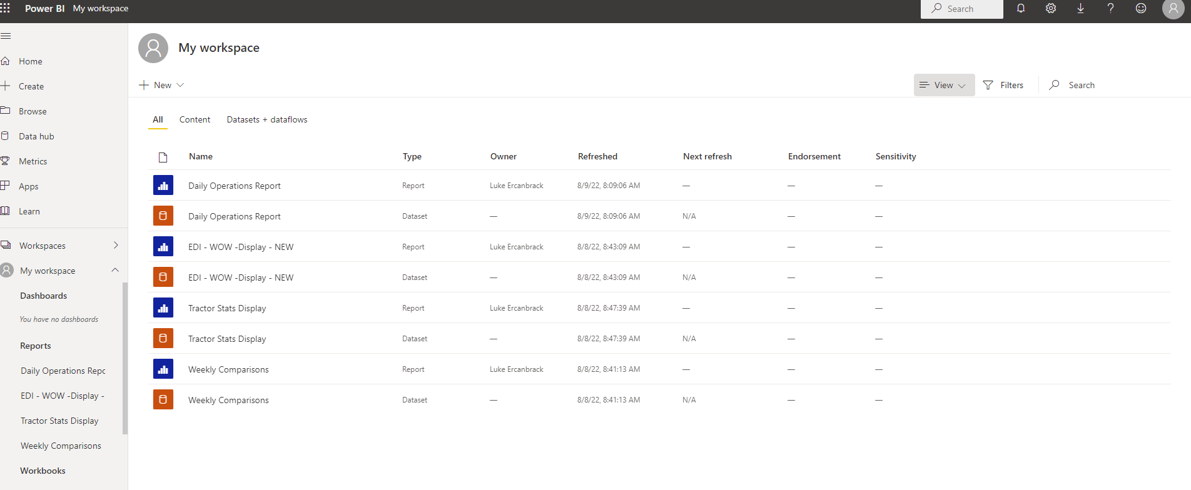Screen dimensions: 1191x490
Task: Click the EDI - WOW report icon
Action: tap(163, 247)
